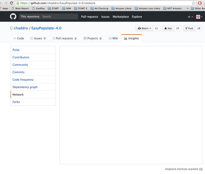Go to the chaddro user profile
205x174 pixels.
[21, 28]
